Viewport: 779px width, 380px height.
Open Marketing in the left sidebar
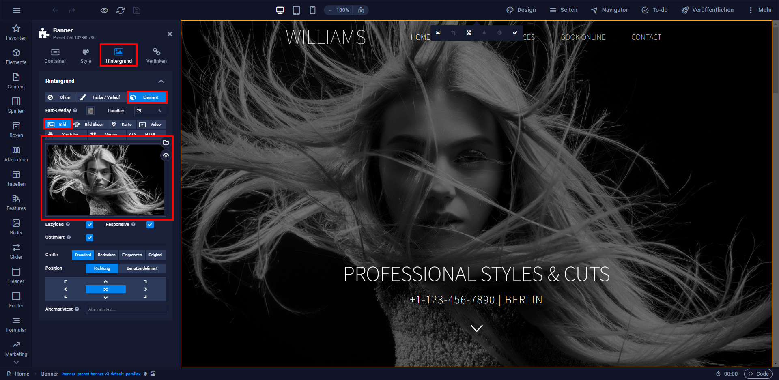coord(16,349)
